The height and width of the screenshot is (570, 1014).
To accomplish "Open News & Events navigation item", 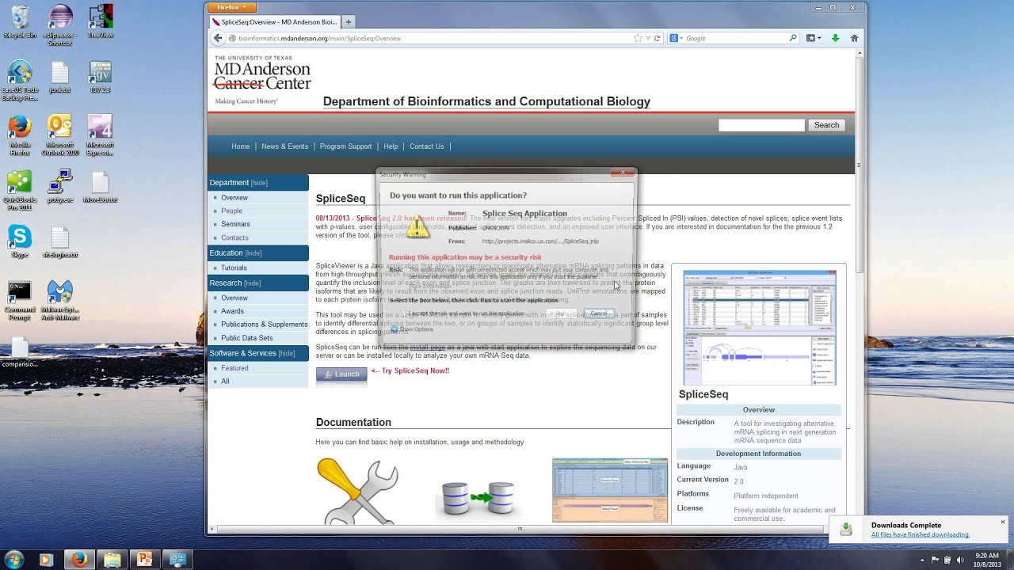I will pyautogui.click(x=285, y=146).
